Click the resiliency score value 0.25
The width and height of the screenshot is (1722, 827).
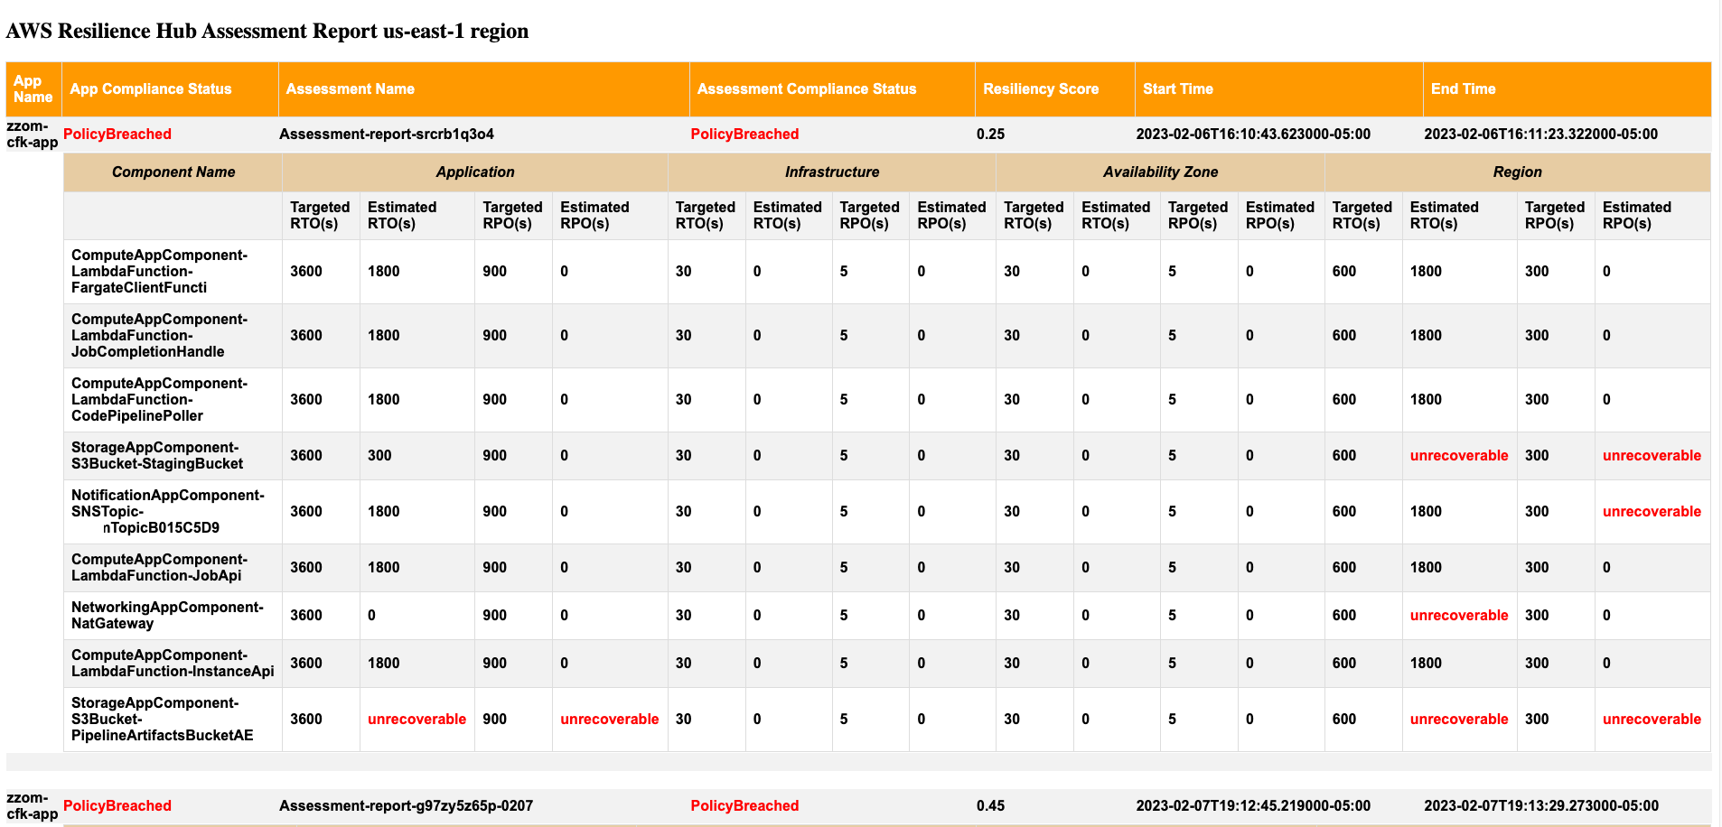tap(990, 135)
